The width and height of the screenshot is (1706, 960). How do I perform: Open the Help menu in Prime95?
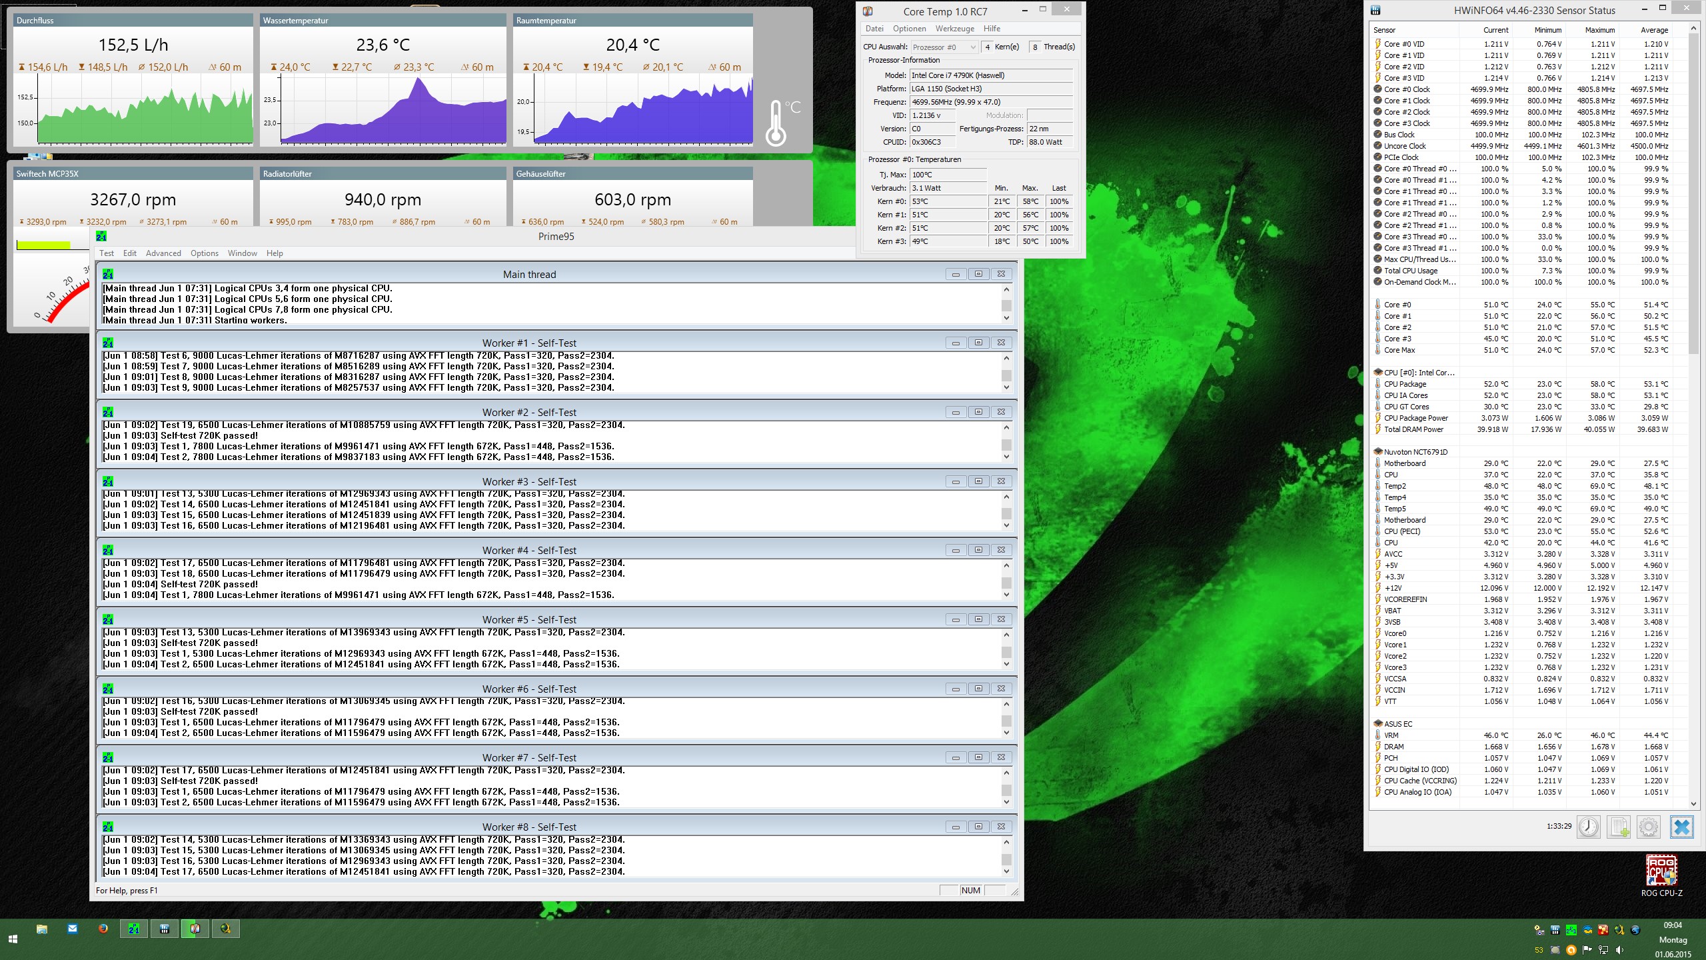click(x=275, y=253)
